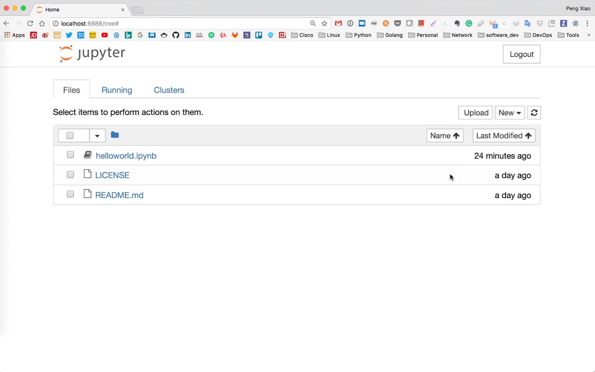Switch to the Running tab
The width and height of the screenshot is (595, 372).
point(117,90)
